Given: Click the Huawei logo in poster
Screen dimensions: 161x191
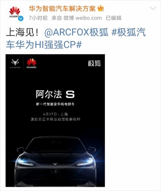Looking at the screenshot, I should 31,63.
